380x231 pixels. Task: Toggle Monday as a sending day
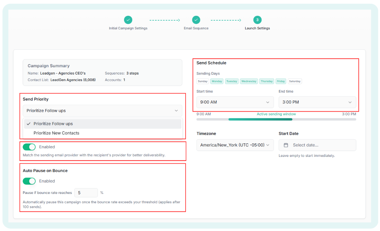click(x=217, y=81)
